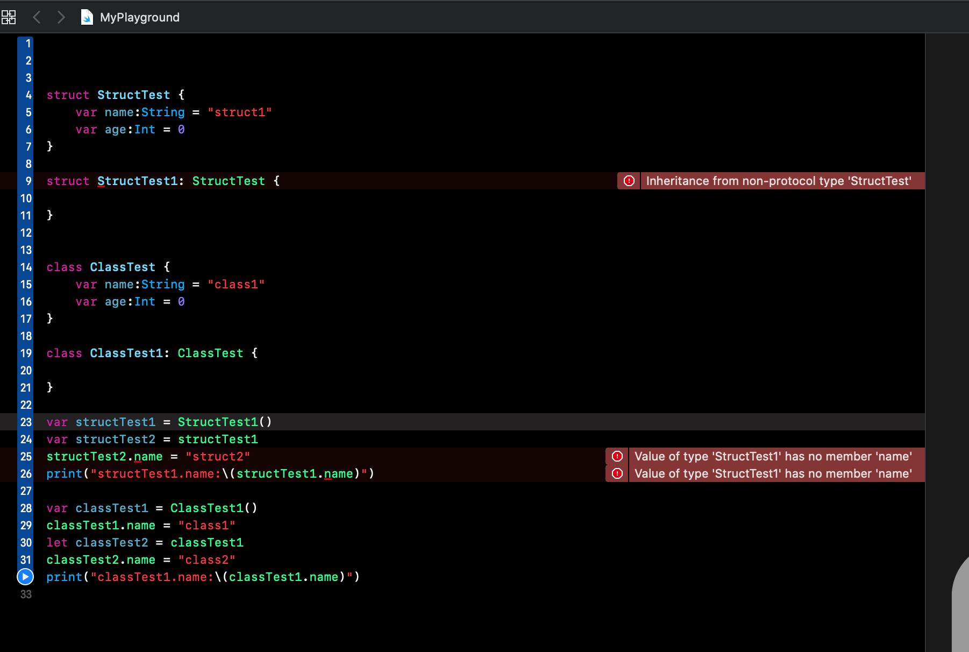The width and height of the screenshot is (969, 652).
Task: Run playground up to line 32
Action: click(25, 577)
